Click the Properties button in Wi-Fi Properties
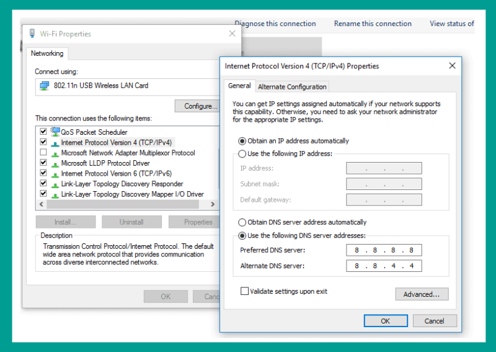The width and height of the screenshot is (496, 352). coord(194,222)
